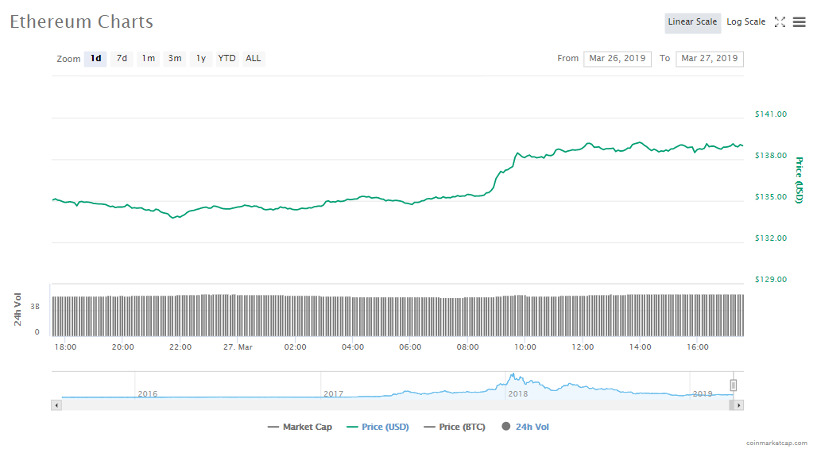817x453 pixels.
Task: Click the From date field
Action: 618,59
